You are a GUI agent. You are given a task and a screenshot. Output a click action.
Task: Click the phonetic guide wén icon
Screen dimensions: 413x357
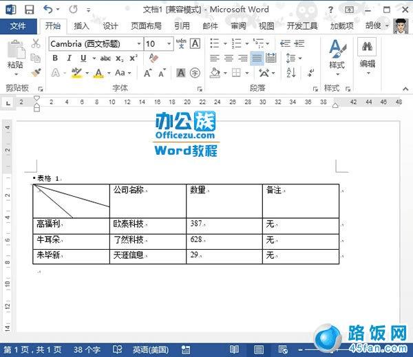[x=181, y=43]
